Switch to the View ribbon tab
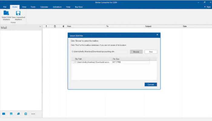212x121 pixels. (24, 7)
